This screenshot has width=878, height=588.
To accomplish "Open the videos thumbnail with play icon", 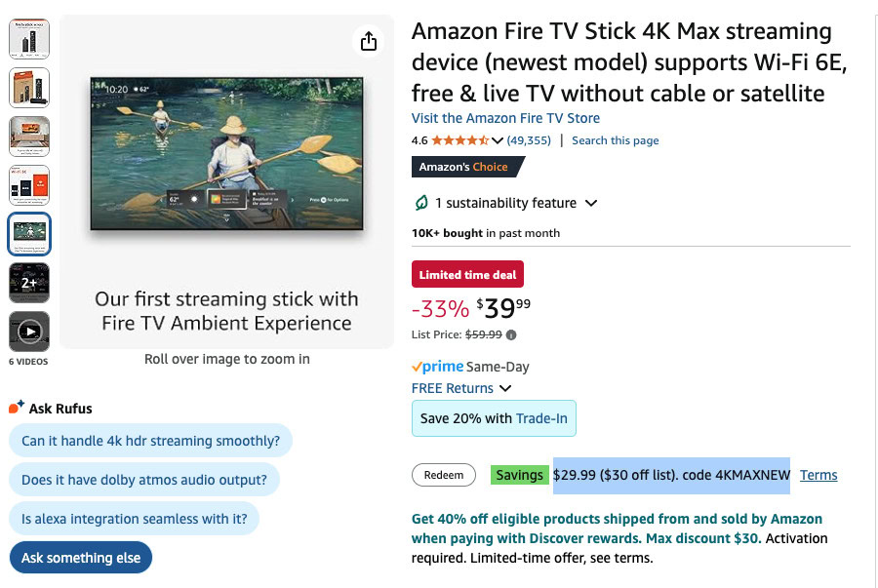I will (x=29, y=332).
